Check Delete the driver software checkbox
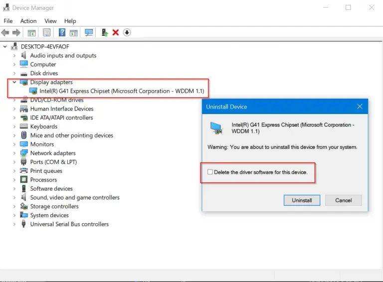The height and width of the screenshot is (282, 383). point(210,172)
